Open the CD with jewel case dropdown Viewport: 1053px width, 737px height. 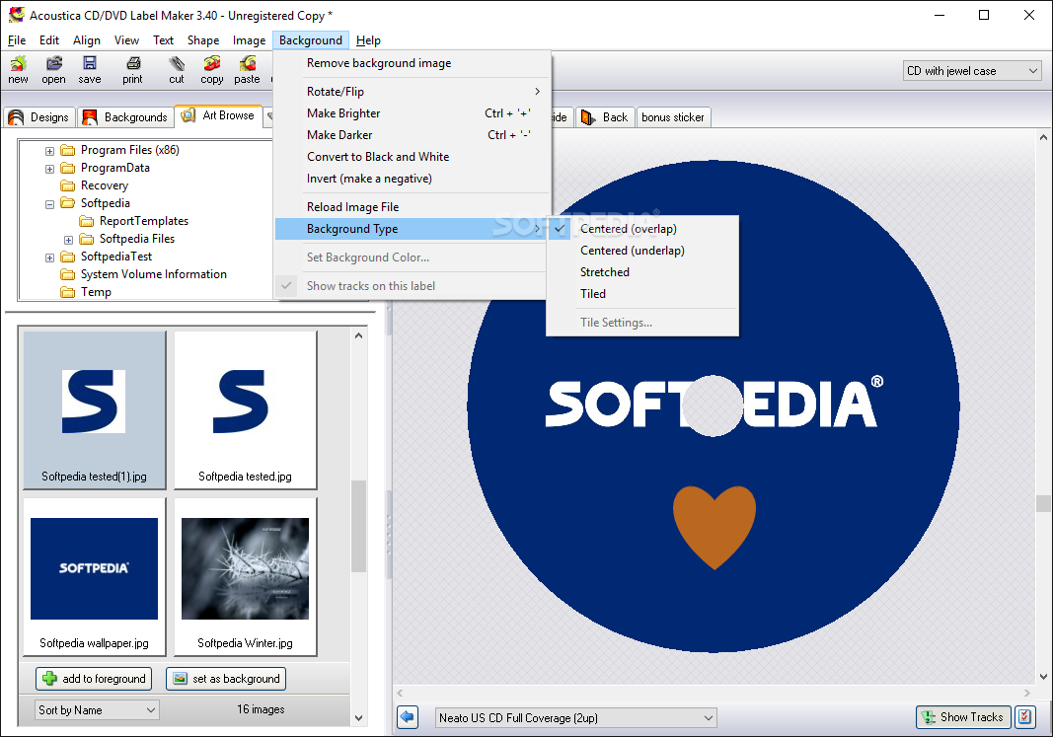click(972, 70)
